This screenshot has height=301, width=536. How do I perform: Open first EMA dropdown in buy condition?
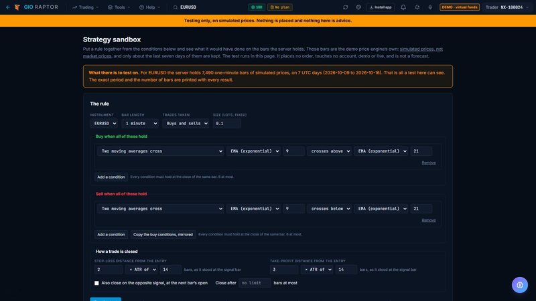coord(253,151)
